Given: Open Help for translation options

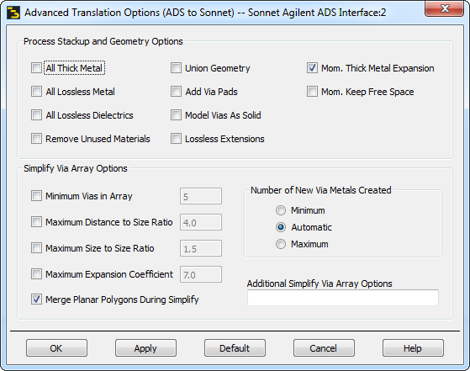Looking at the screenshot, I should [x=413, y=348].
